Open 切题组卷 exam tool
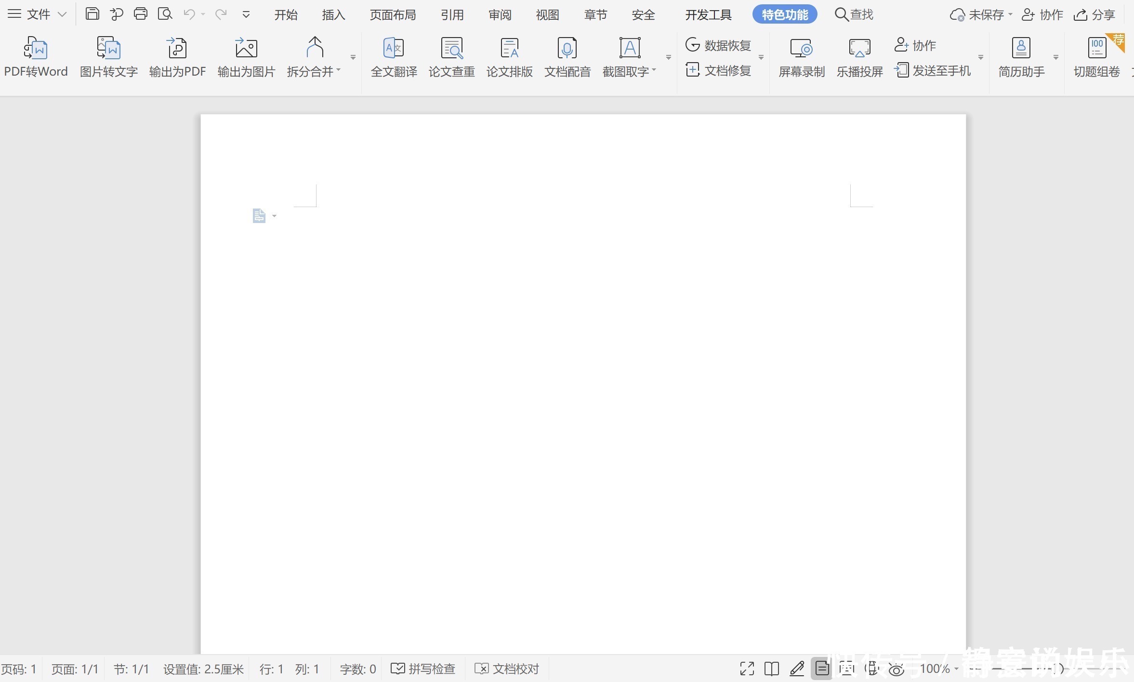 [1097, 57]
